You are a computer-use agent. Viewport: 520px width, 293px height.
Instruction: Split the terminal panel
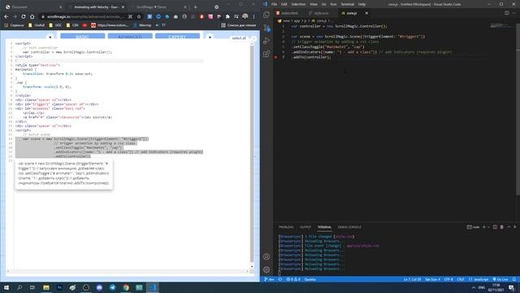pos(495,227)
